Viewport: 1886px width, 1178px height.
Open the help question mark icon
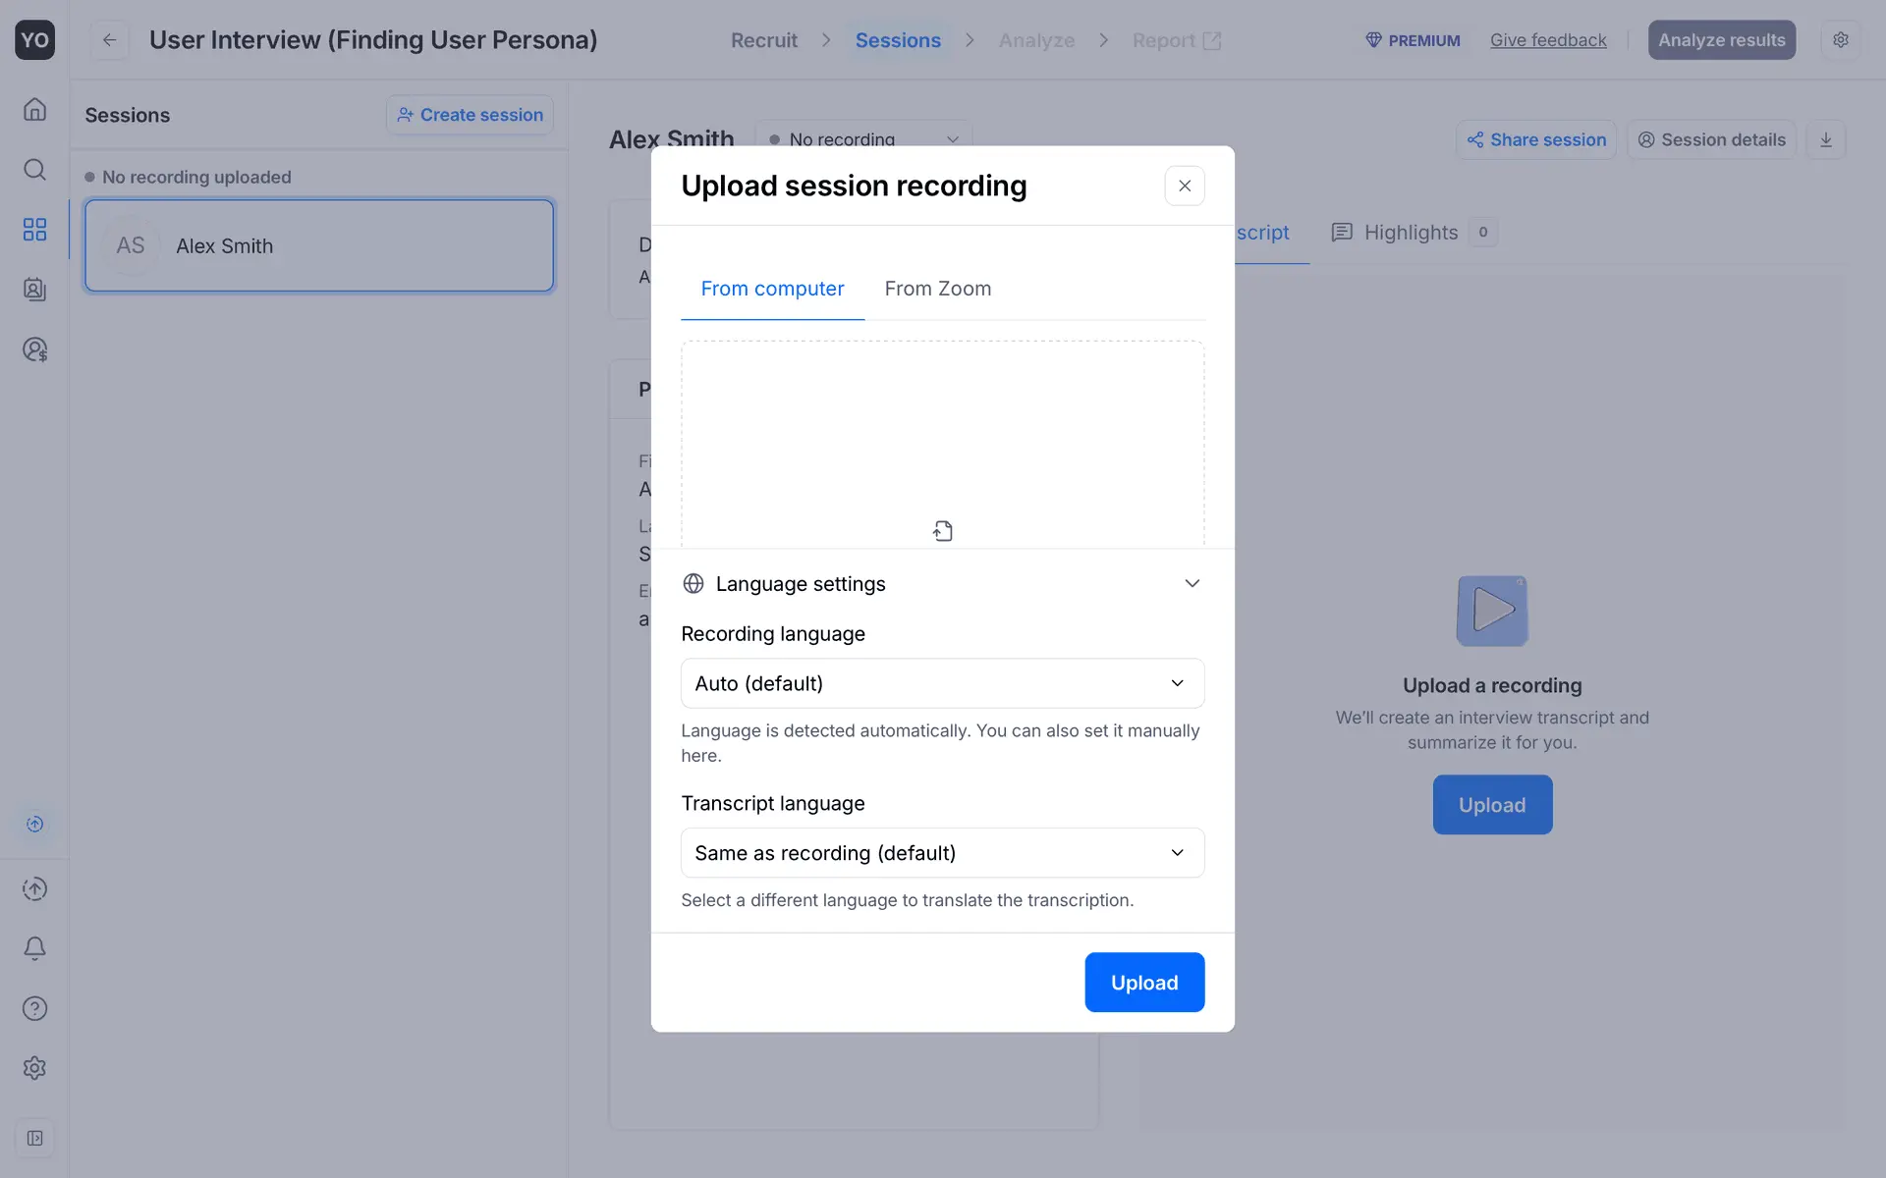click(x=34, y=1008)
